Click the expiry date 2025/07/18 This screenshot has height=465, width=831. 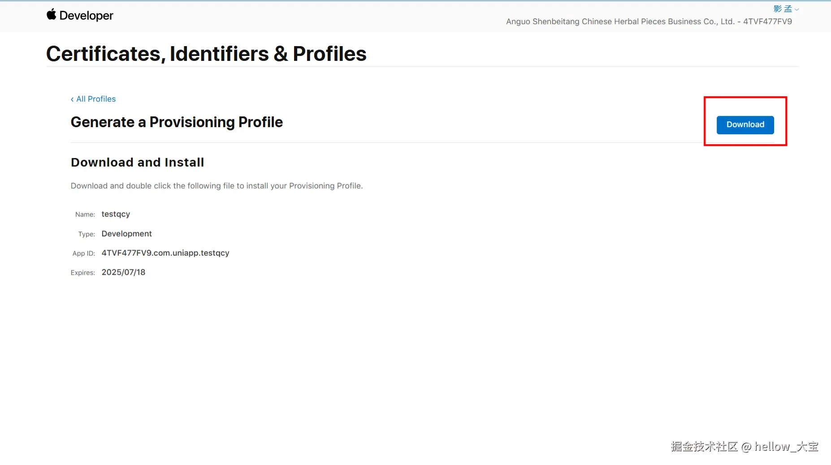(x=123, y=272)
